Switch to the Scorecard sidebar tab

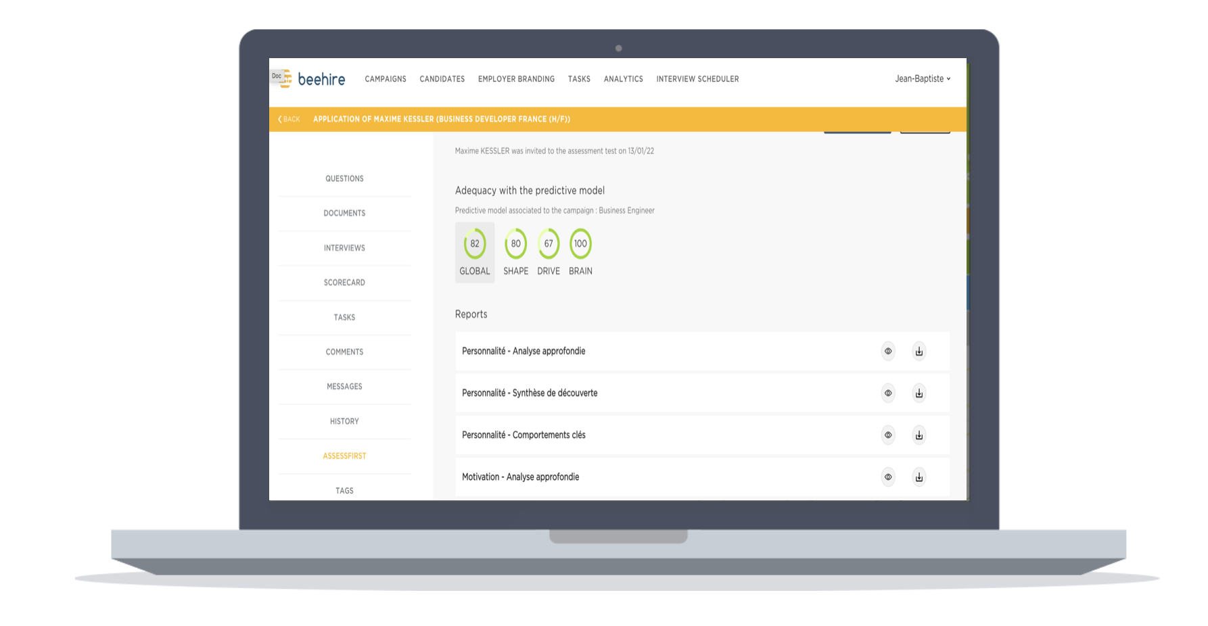(344, 283)
